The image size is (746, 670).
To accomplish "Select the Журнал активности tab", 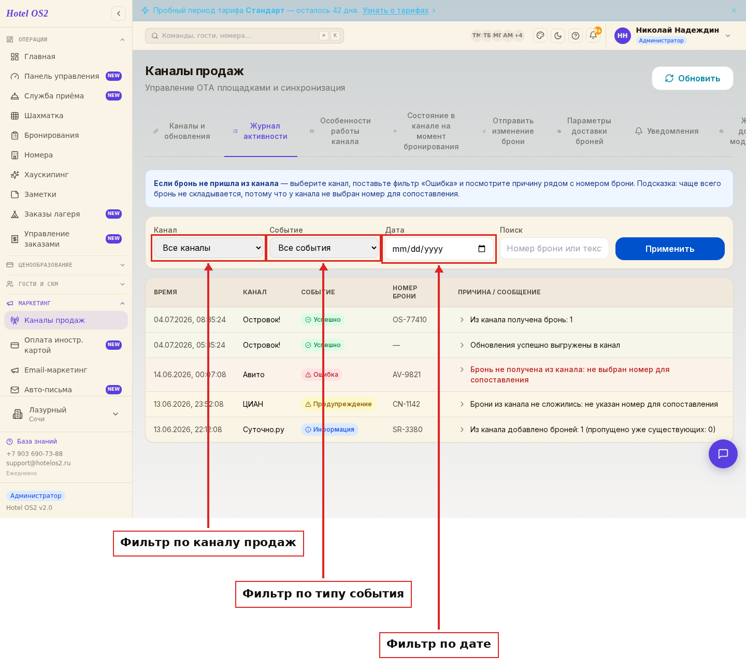I will tap(261, 131).
